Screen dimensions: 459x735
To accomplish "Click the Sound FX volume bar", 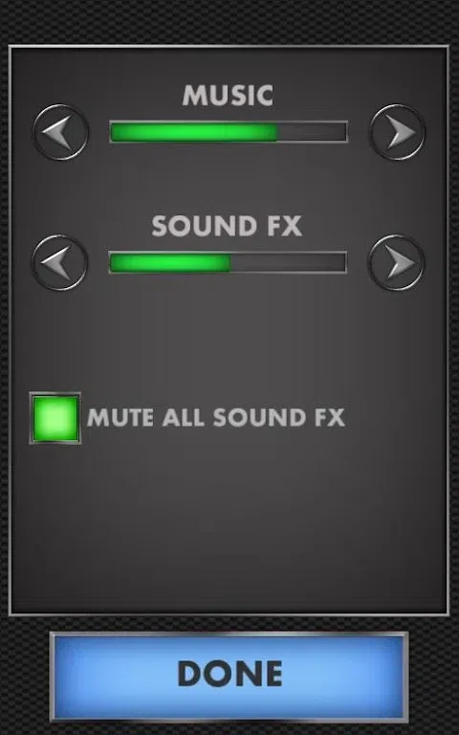I will click(x=228, y=262).
